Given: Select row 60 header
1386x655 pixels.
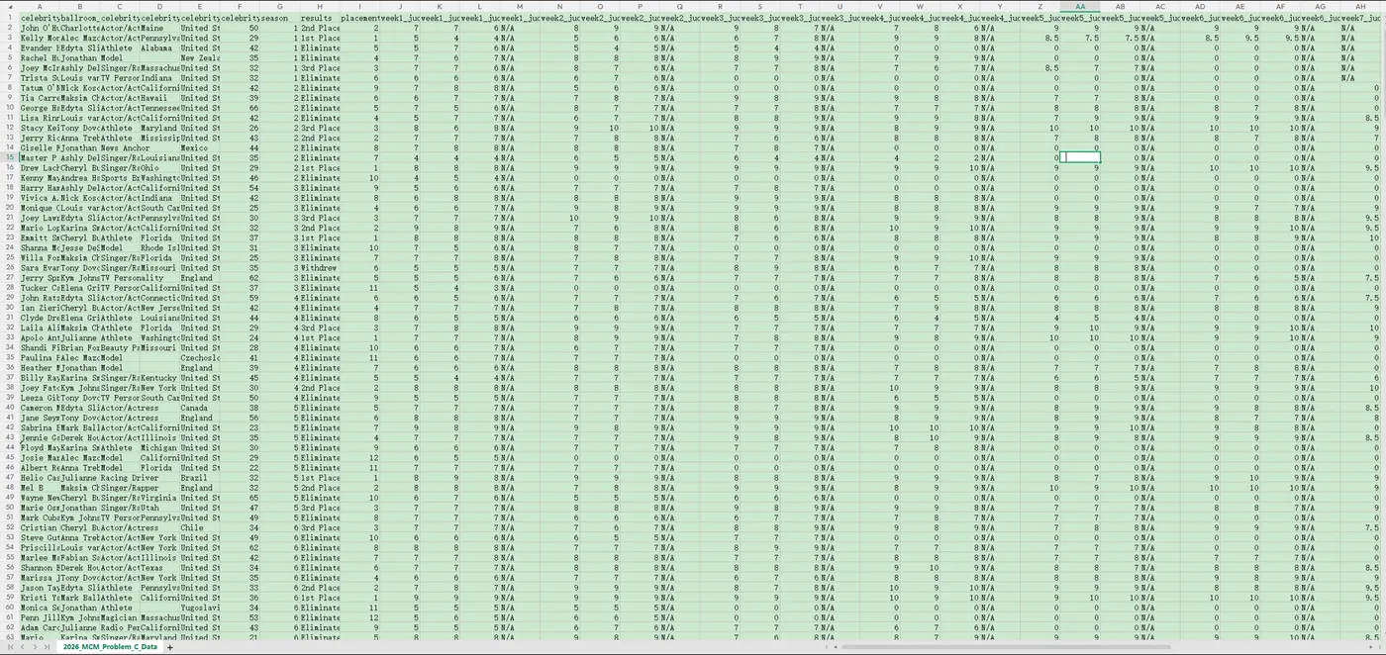Looking at the screenshot, I should click(10, 607).
